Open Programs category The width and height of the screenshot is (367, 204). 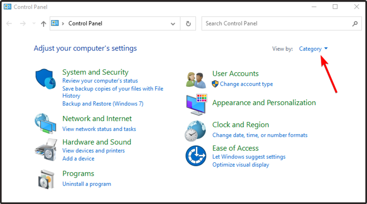[x=78, y=173]
